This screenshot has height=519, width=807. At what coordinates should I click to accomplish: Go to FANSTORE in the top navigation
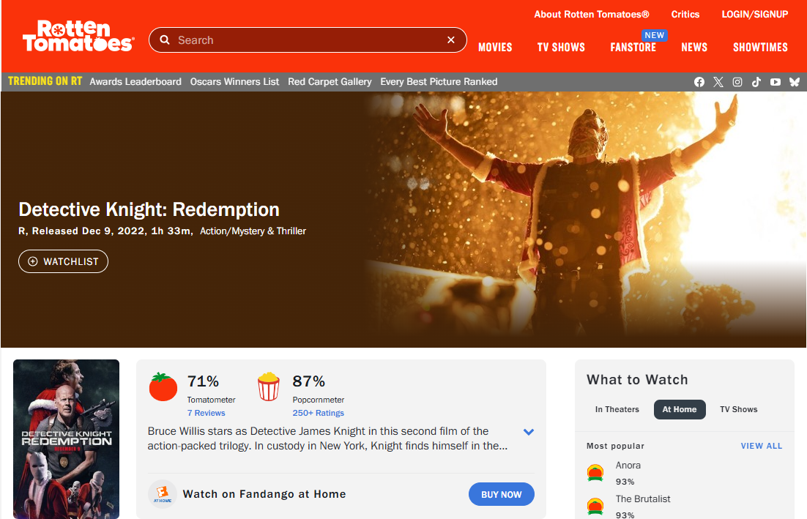(x=633, y=47)
